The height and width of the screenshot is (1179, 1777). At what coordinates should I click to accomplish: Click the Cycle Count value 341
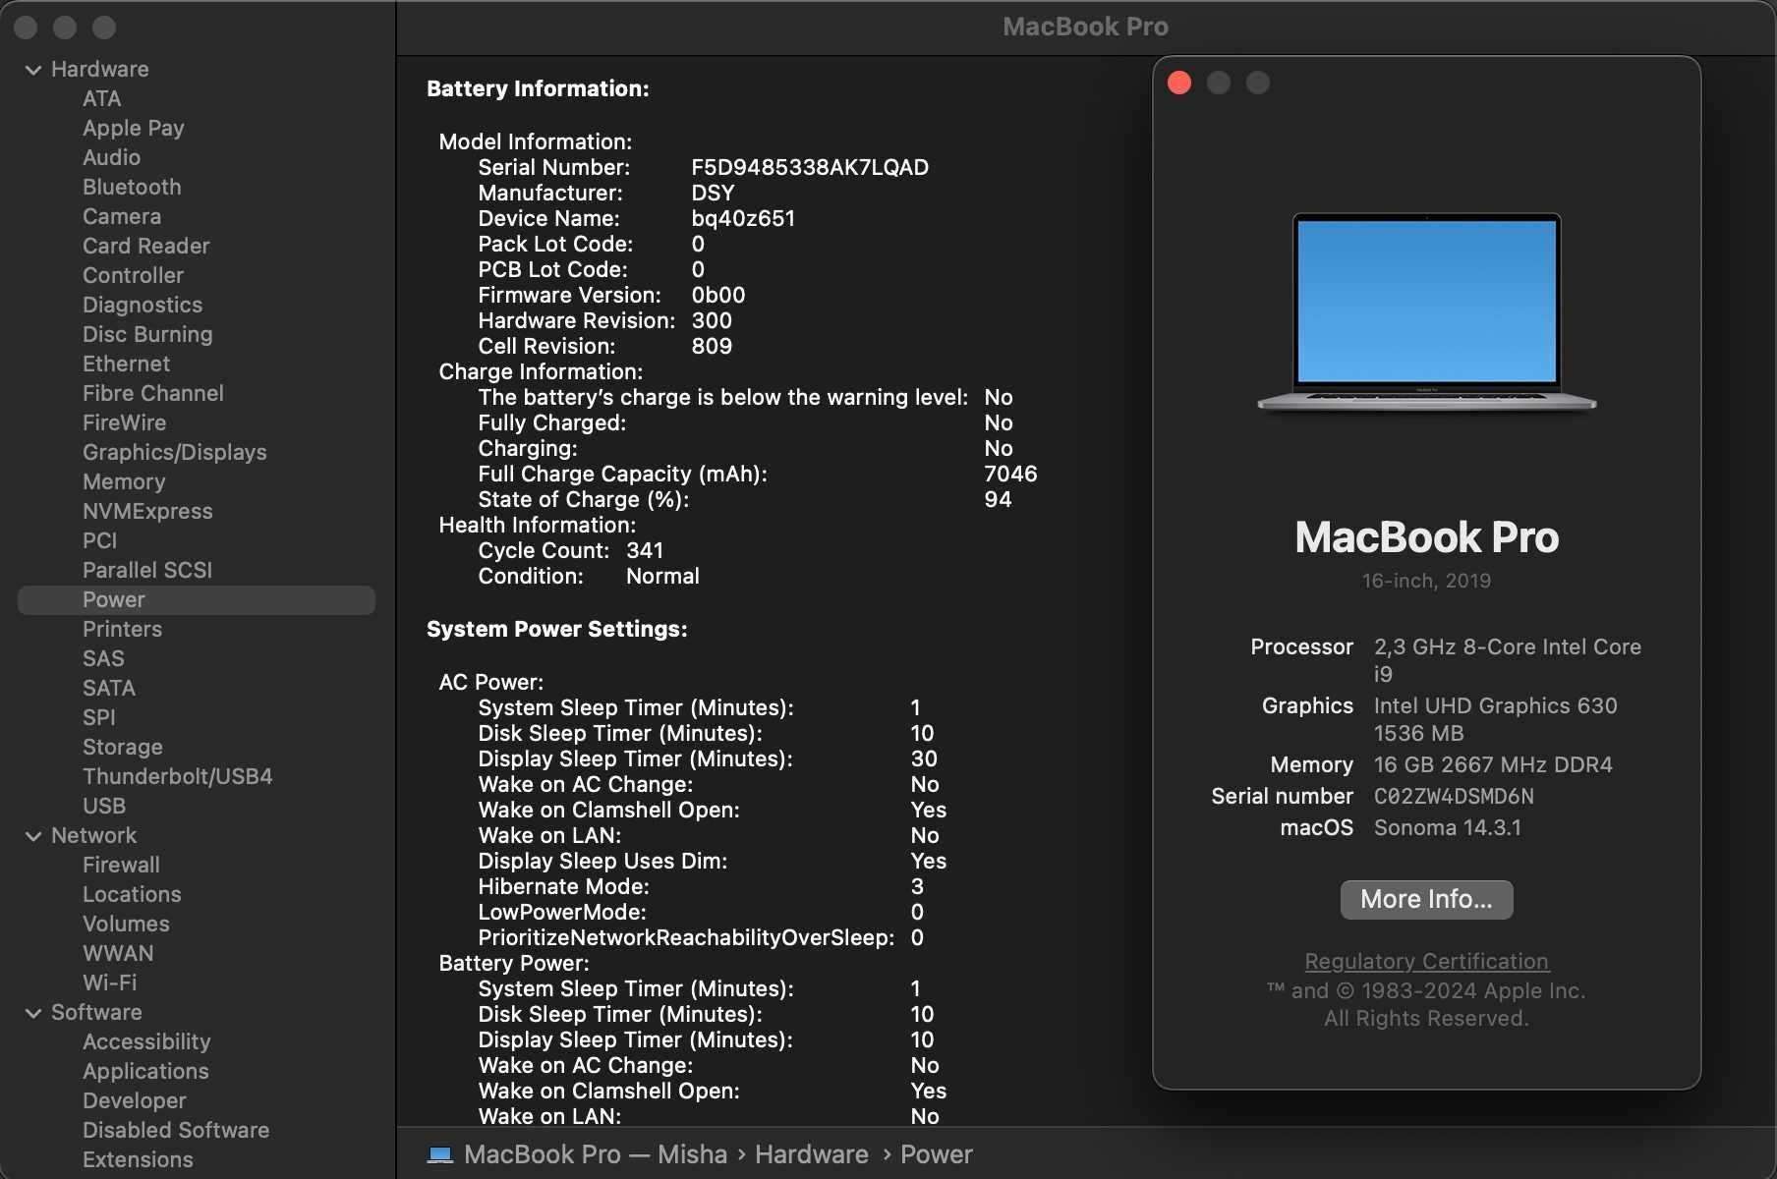tap(645, 550)
